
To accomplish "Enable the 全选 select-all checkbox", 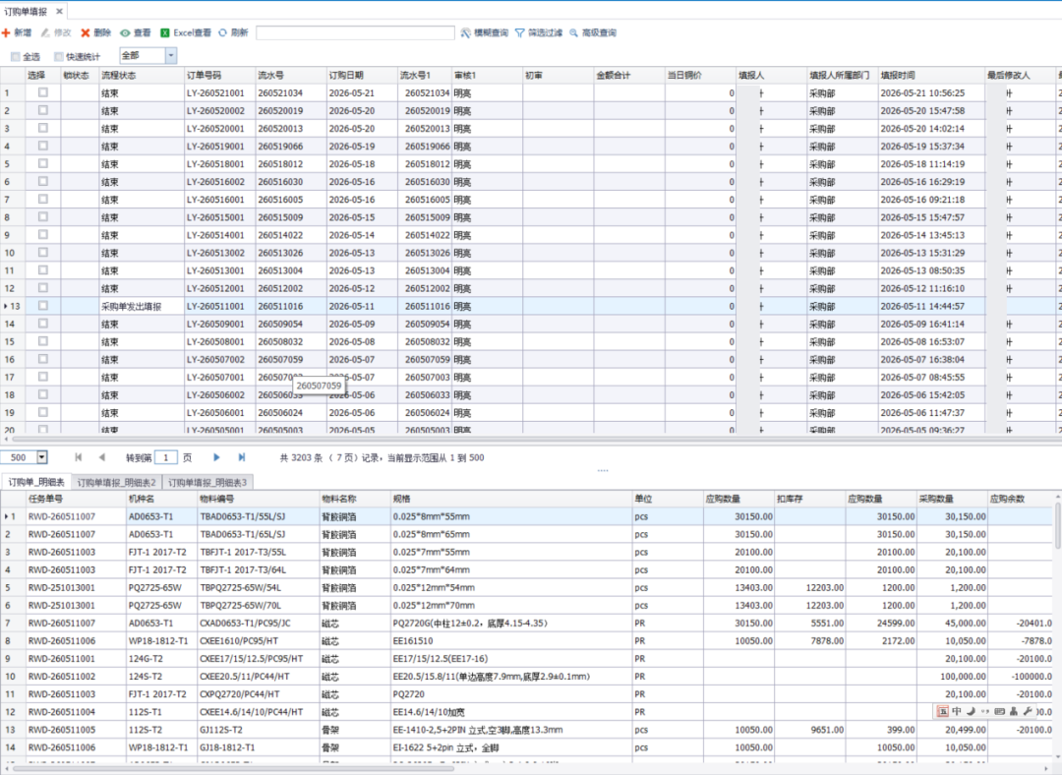I will [15, 57].
